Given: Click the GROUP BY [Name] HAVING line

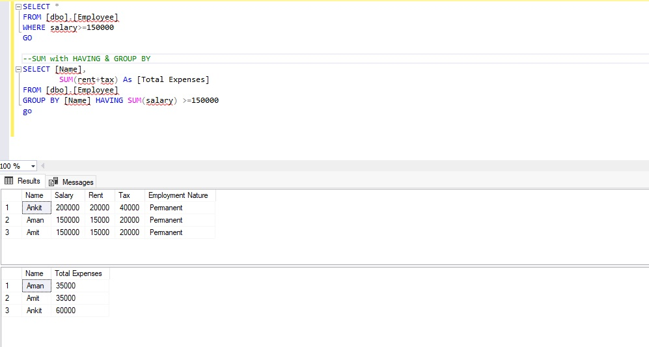Looking at the screenshot, I should click(120, 101).
